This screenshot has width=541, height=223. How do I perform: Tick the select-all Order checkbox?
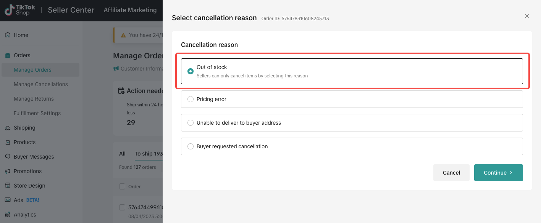click(x=122, y=186)
